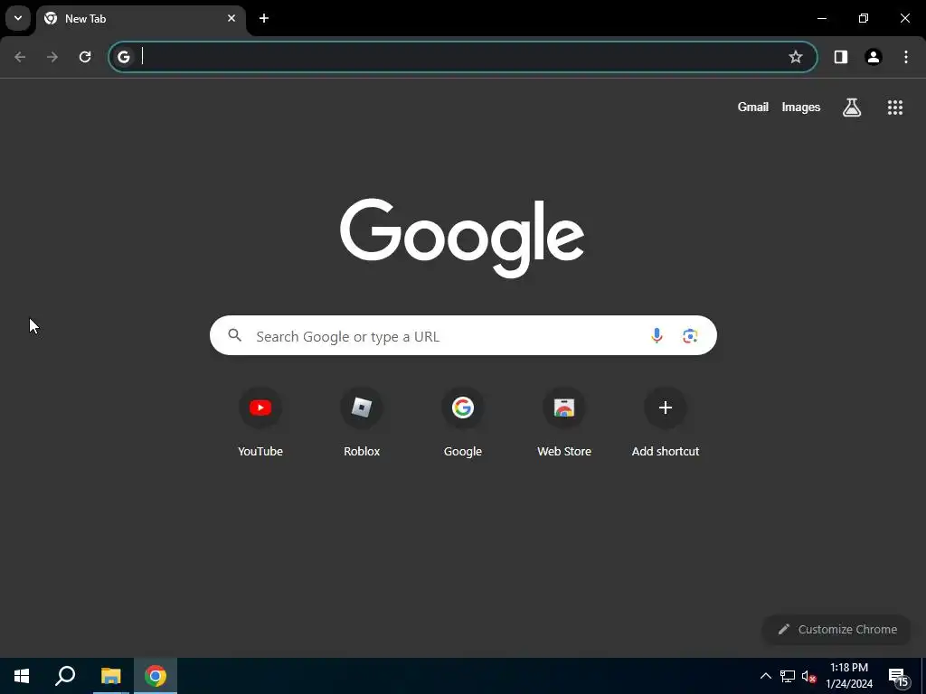Search by image with Lens icon
The height and width of the screenshot is (694, 926).
click(690, 335)
